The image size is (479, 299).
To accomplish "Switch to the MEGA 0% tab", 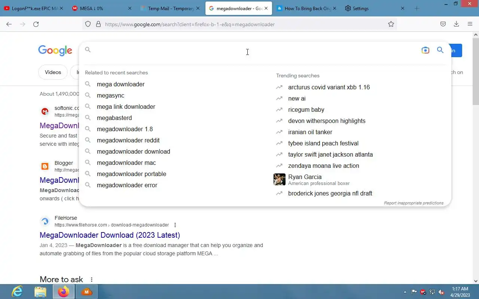I will coord(102,8).
